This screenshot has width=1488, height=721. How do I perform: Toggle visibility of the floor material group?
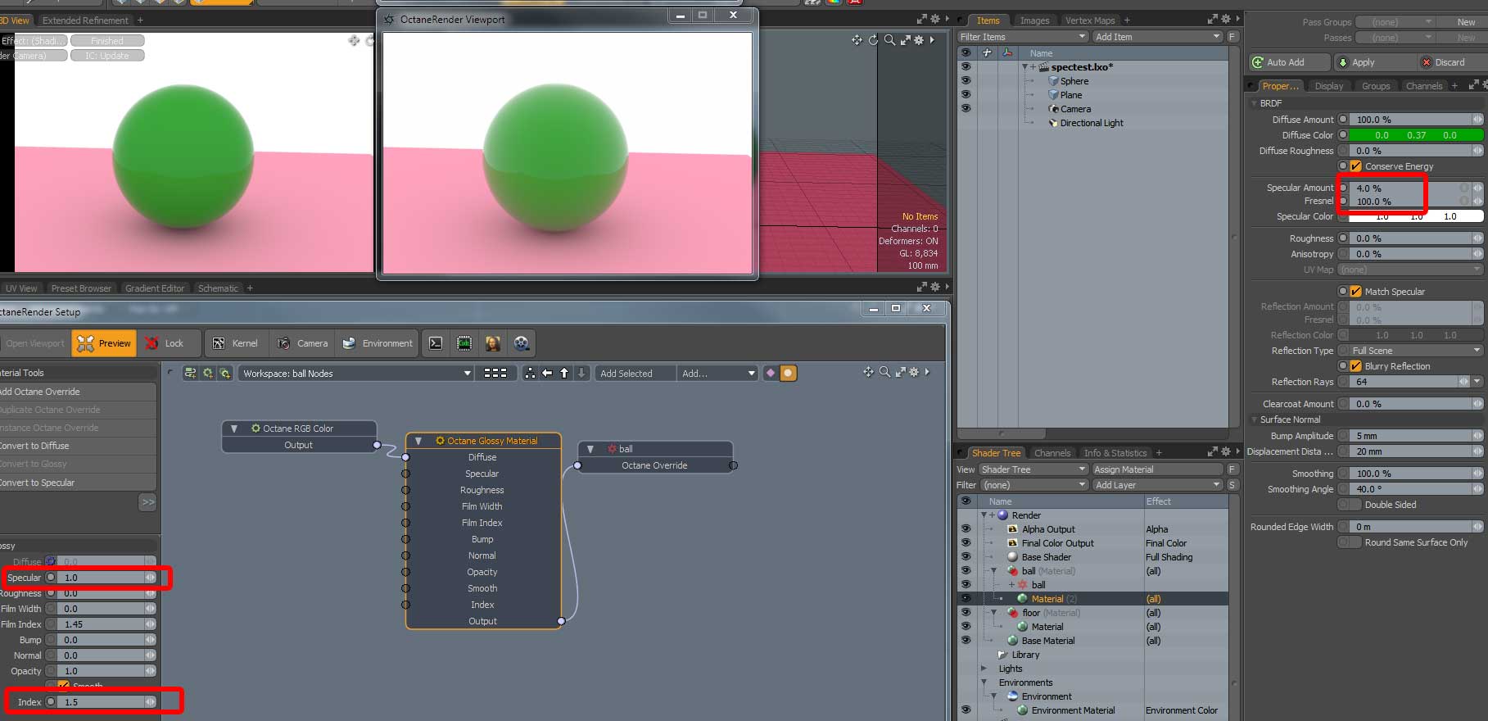(x=966, y=613)
